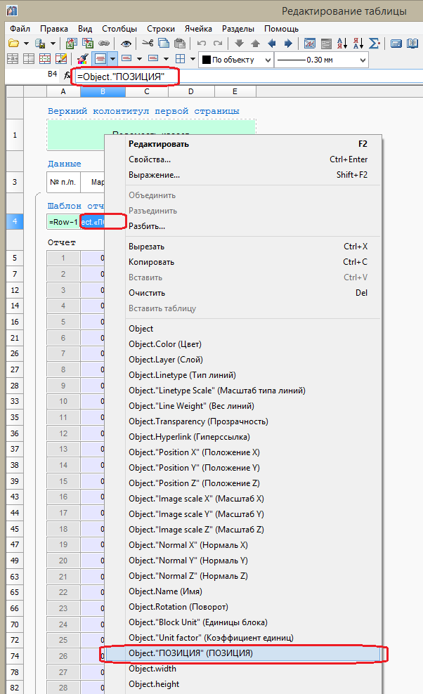The image size is (423, 694).
Task: Select Object.Rotation (Поворот) entry
Action: point(243,607)
